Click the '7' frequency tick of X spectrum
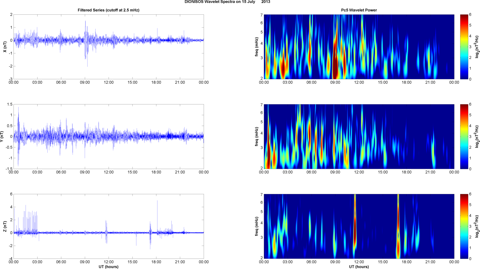 pos(262,15)
